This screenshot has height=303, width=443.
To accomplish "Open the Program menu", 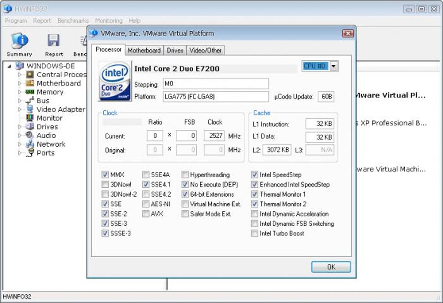I will pyautogui.click(x=16, y=20).
